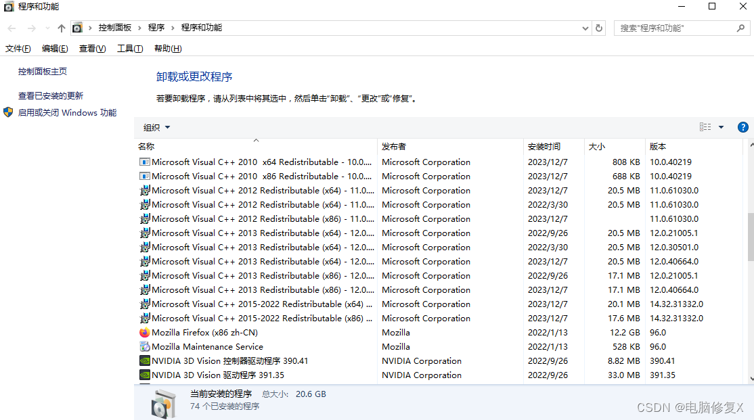754x420 pixels.
Task: Click the scrollbar down arrow
Action: (751, 379)
